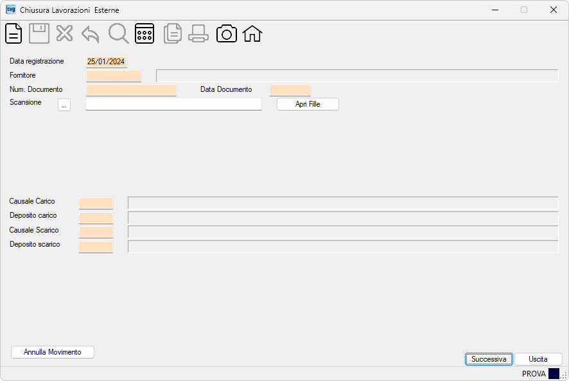
Task: Click the Apri Fille button
Action: [x=308, y=104]
